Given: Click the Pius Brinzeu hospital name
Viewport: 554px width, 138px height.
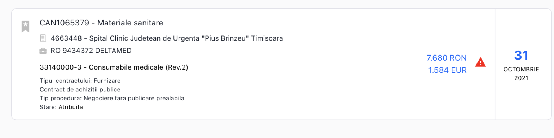Looking at the screenshot, I should click(226, 38).
